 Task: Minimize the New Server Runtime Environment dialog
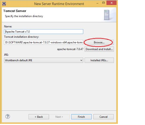98,3
